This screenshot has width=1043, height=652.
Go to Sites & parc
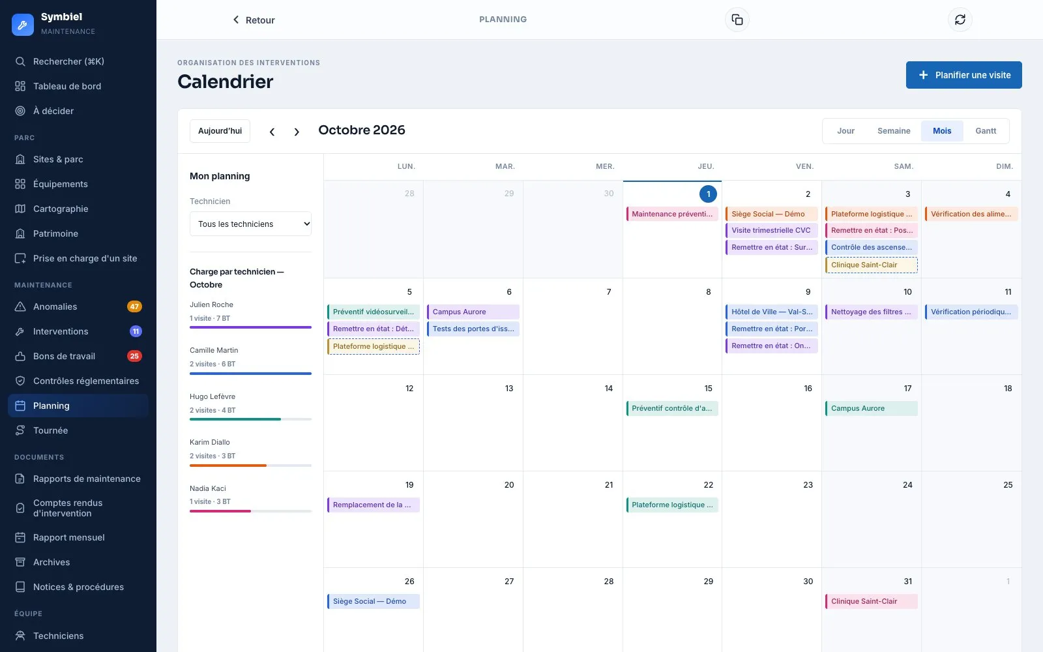tap(78, 159)
